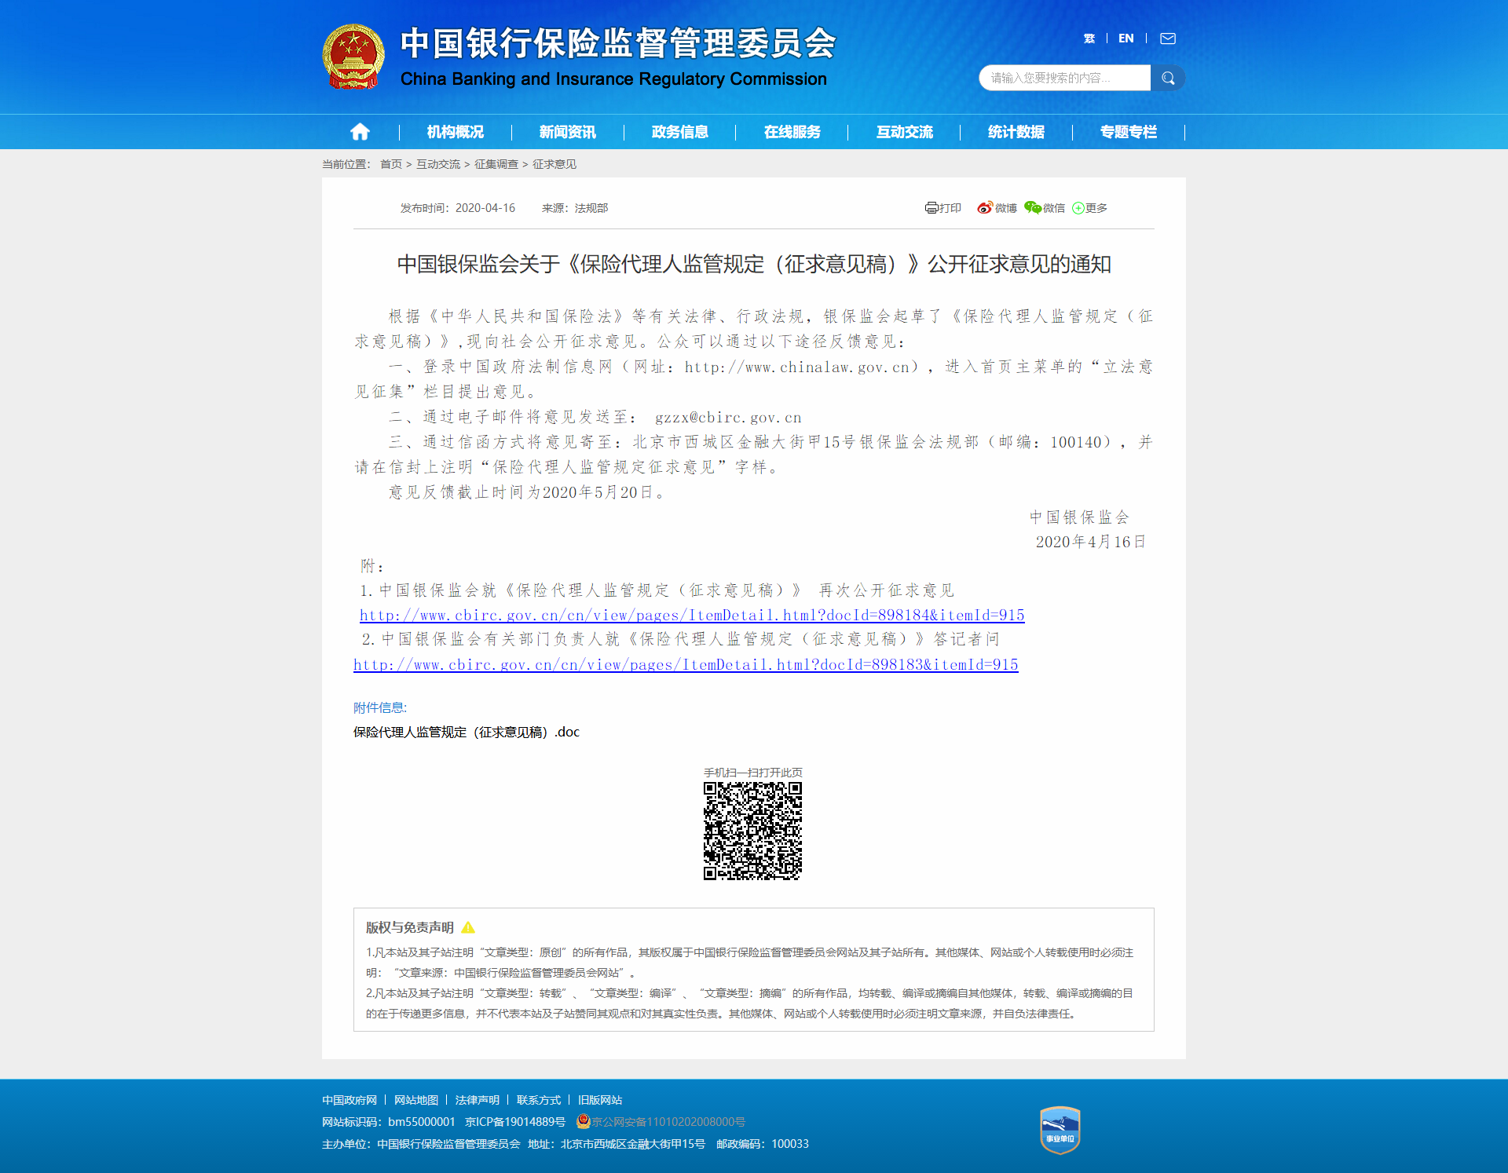Share article via the WeChat icon

[x=1033, y=207]
